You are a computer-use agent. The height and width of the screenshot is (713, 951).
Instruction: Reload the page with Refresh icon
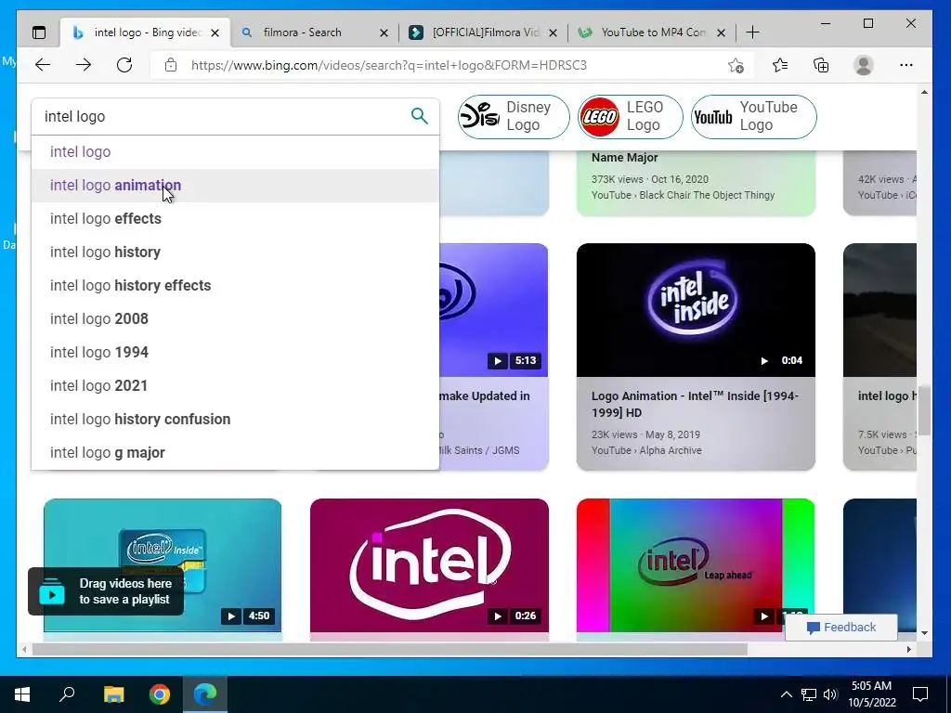click(x=124, y=65)
